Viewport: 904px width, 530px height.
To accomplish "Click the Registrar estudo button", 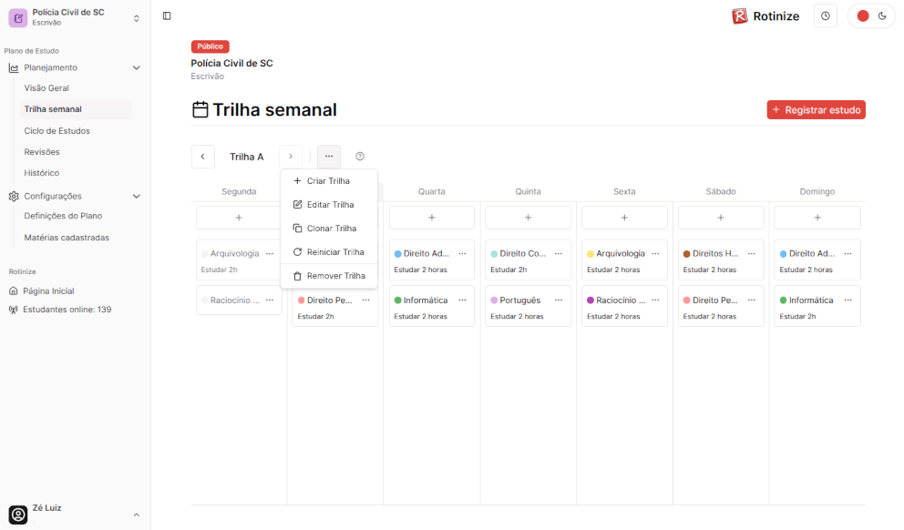I will coord(816,110).
